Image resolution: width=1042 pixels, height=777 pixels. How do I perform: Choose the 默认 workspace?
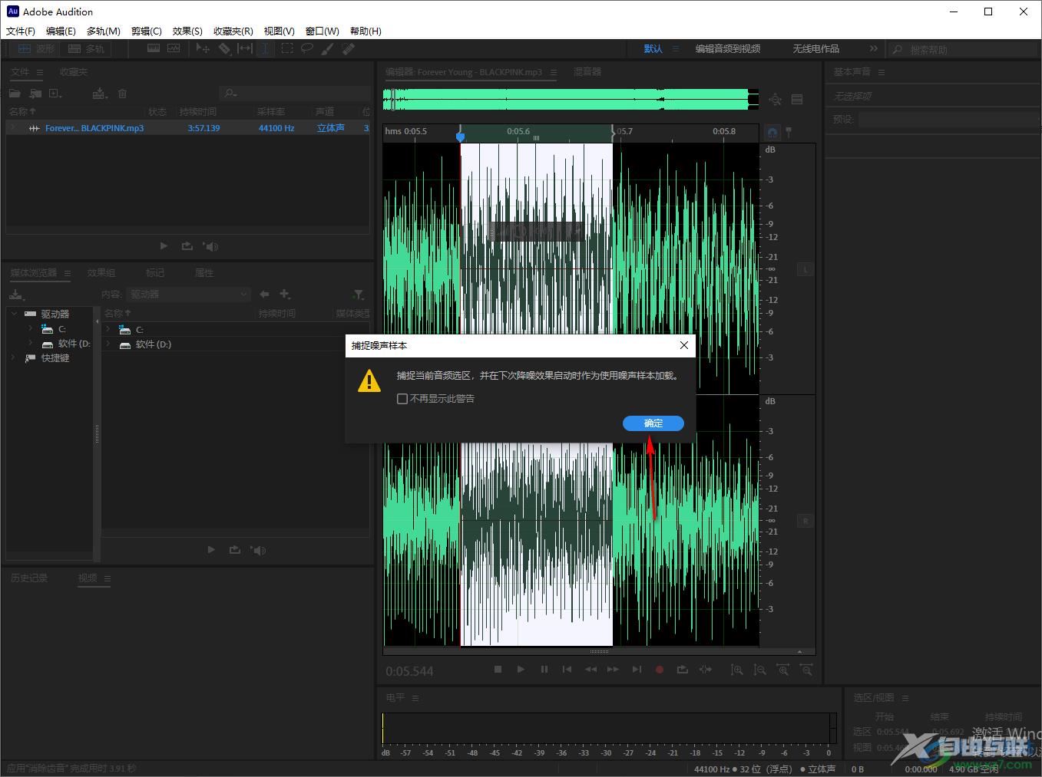(x=653, y=48)
